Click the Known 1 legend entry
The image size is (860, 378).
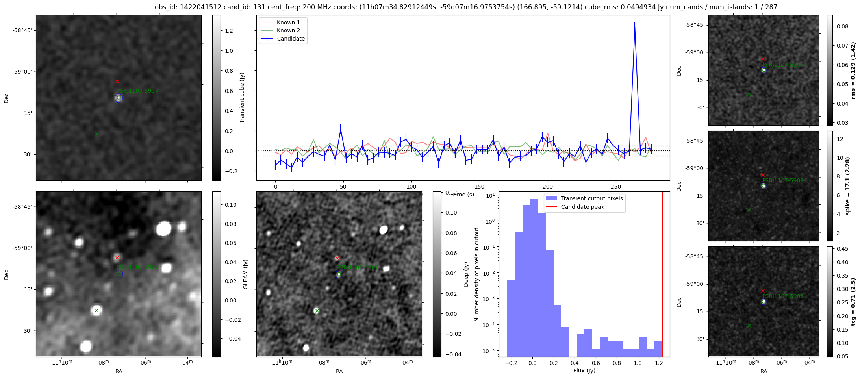pos(288,22)
